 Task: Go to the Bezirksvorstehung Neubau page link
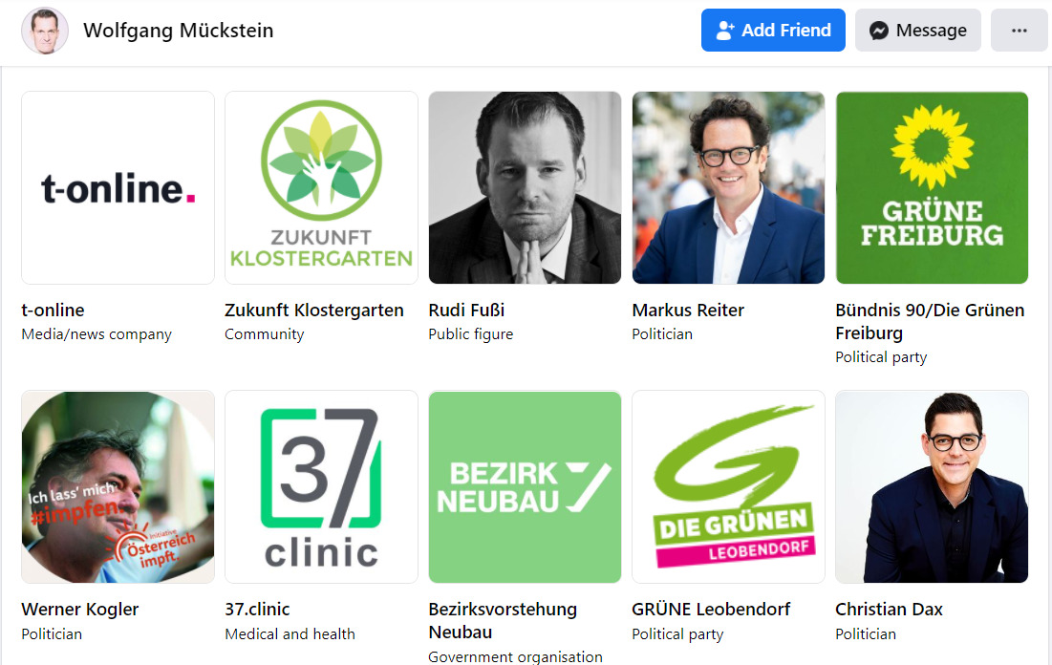coord(503,621)
